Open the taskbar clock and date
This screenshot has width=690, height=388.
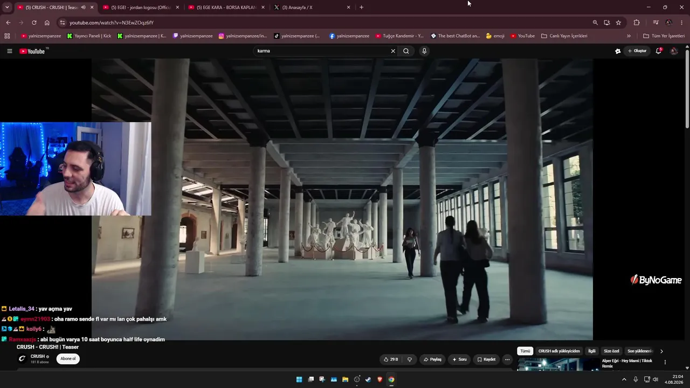pyautogui.click(x=674, y=379)
